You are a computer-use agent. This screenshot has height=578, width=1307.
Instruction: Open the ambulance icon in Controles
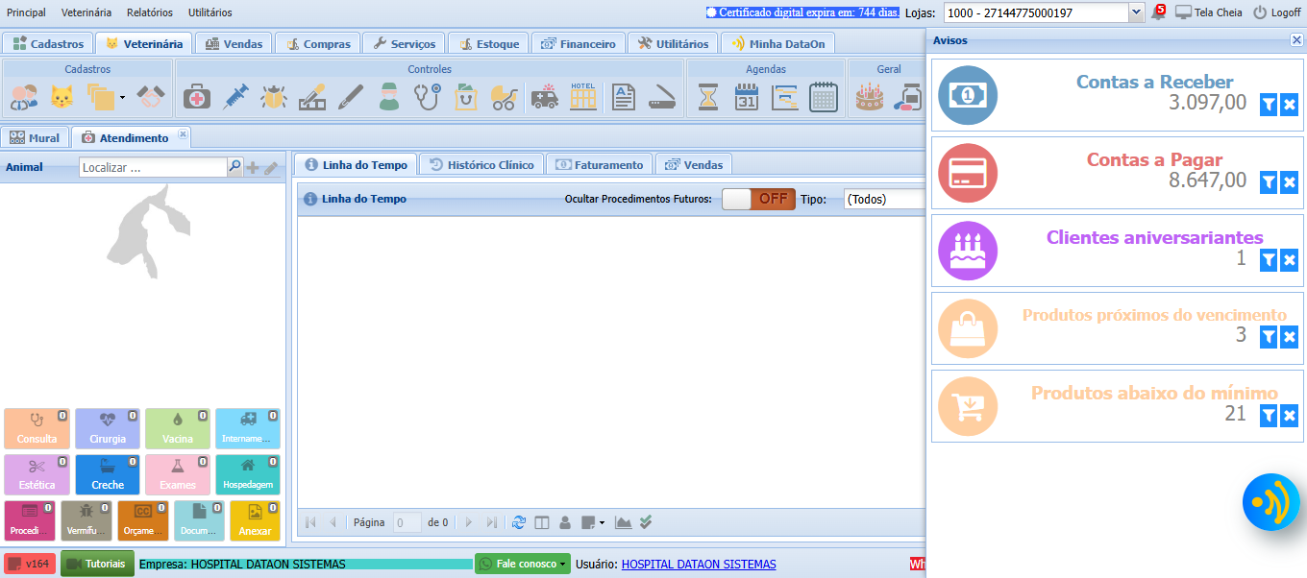pos(544,96)
